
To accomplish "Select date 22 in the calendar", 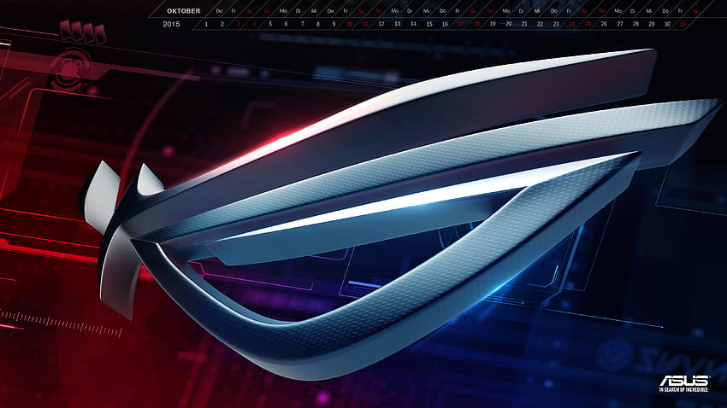I will 541,24.
